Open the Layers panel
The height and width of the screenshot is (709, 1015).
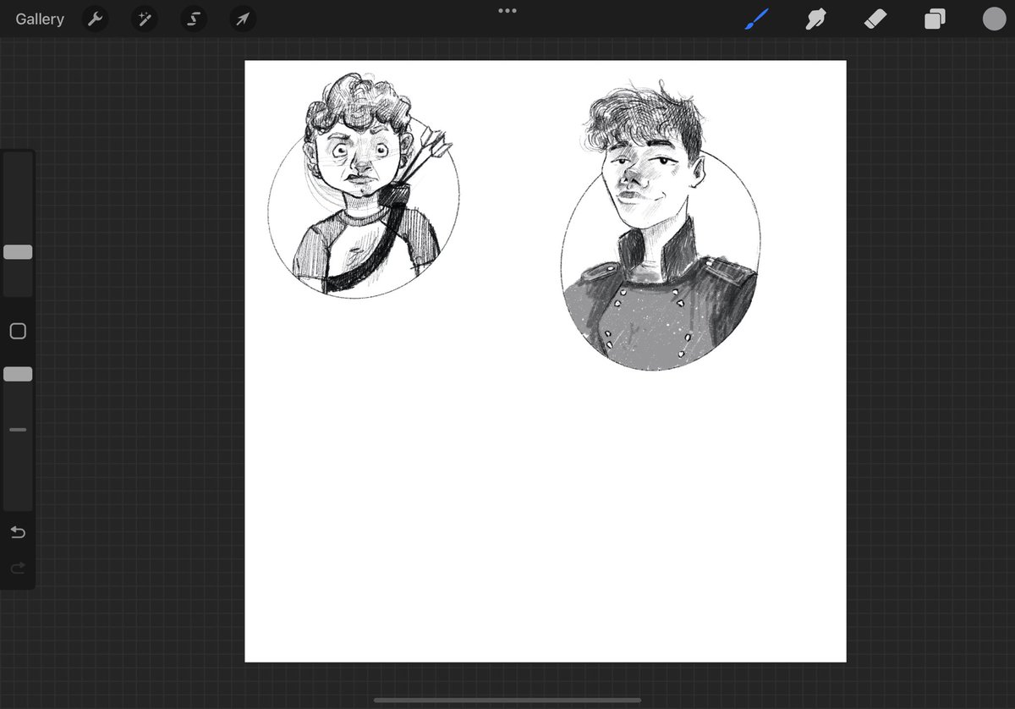[935, 19]
